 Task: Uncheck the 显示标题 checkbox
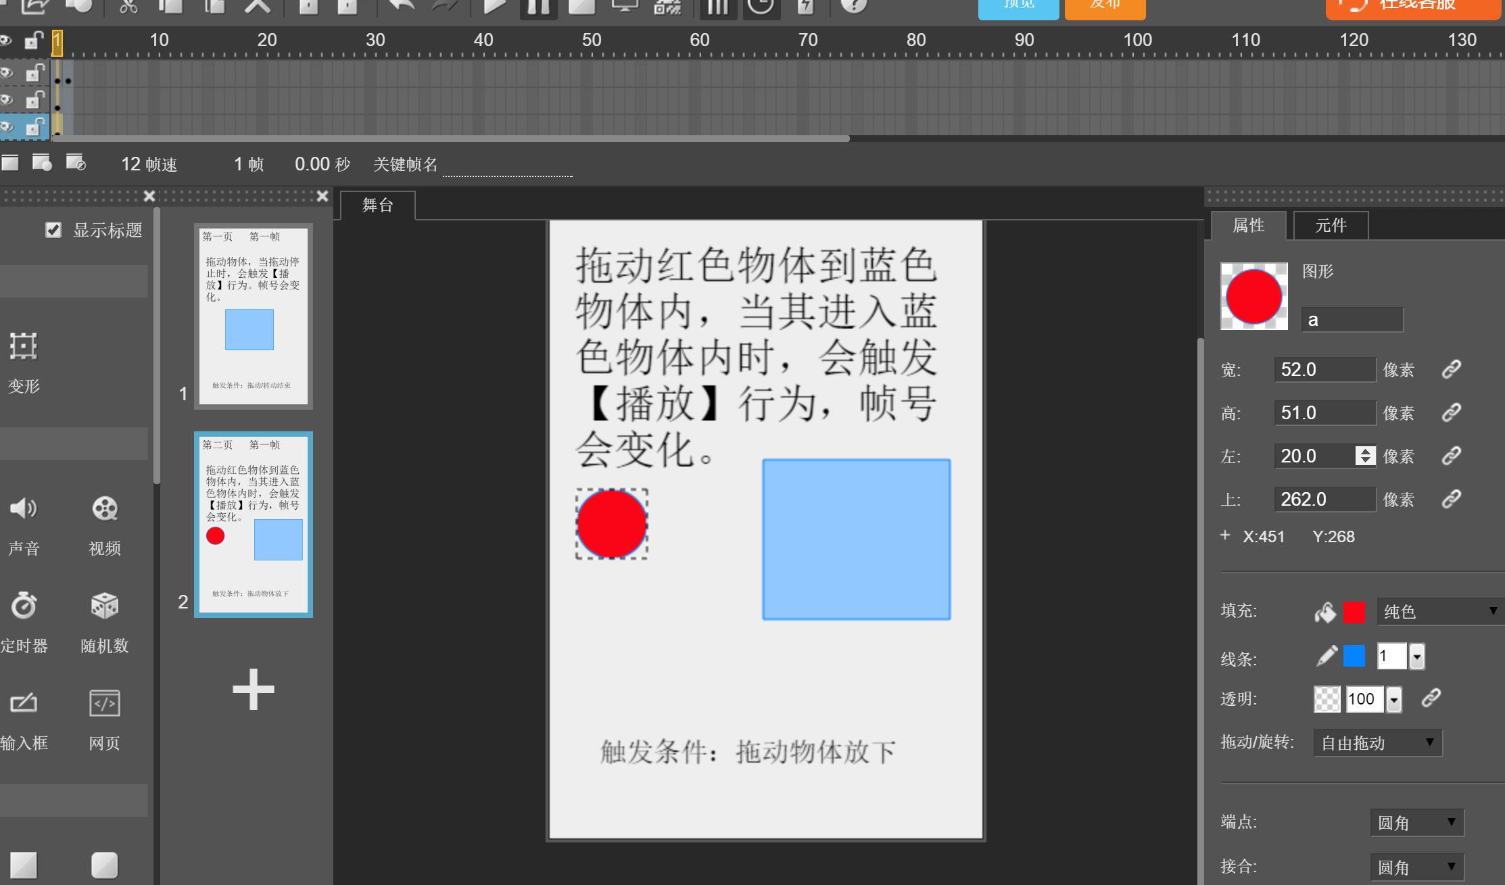(x=53, y=230)
